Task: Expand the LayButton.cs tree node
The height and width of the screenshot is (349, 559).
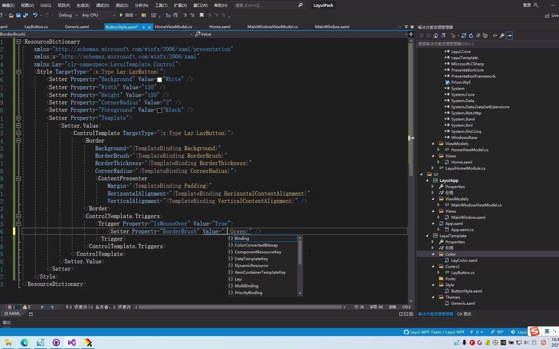Action: pyautogui.click(x=438, y=272)
